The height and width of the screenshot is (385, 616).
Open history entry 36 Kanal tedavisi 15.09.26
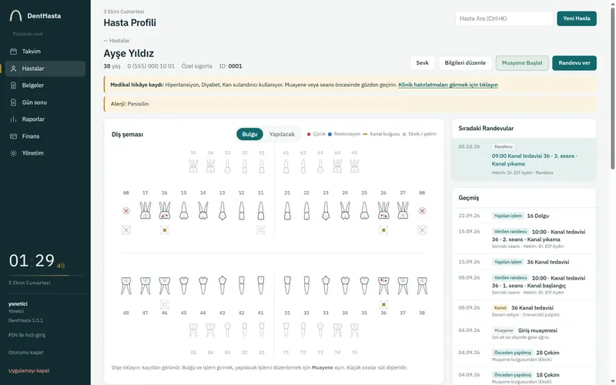point(524,262)
